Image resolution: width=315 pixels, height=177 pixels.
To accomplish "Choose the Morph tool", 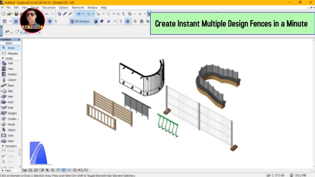I will 10,124.
